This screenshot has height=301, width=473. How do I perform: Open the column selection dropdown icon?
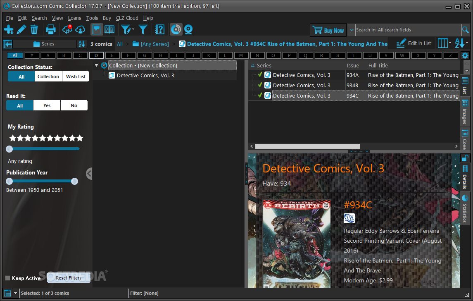[444, 43]
